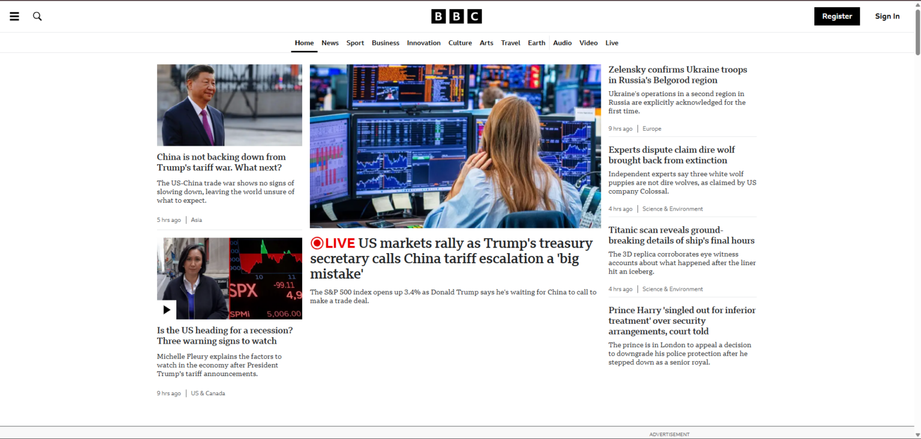Open the Live tab in navigation
Image resolution: width=921 pixels, height=439 pixels.
click(612, 43)
